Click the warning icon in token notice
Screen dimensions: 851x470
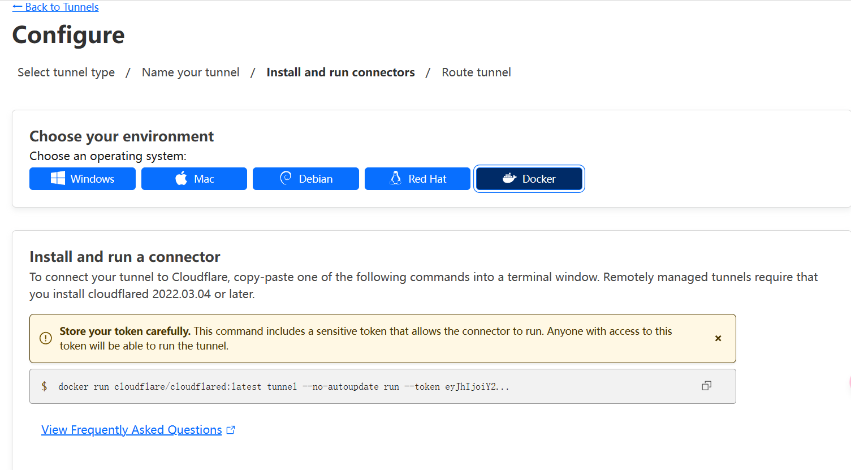(x=46, y=338)
